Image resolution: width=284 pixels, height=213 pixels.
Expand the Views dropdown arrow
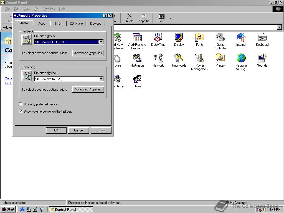(170, 18)
